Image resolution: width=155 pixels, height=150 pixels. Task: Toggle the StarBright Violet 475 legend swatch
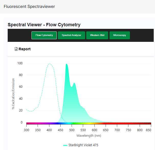(x=65, y=145)
